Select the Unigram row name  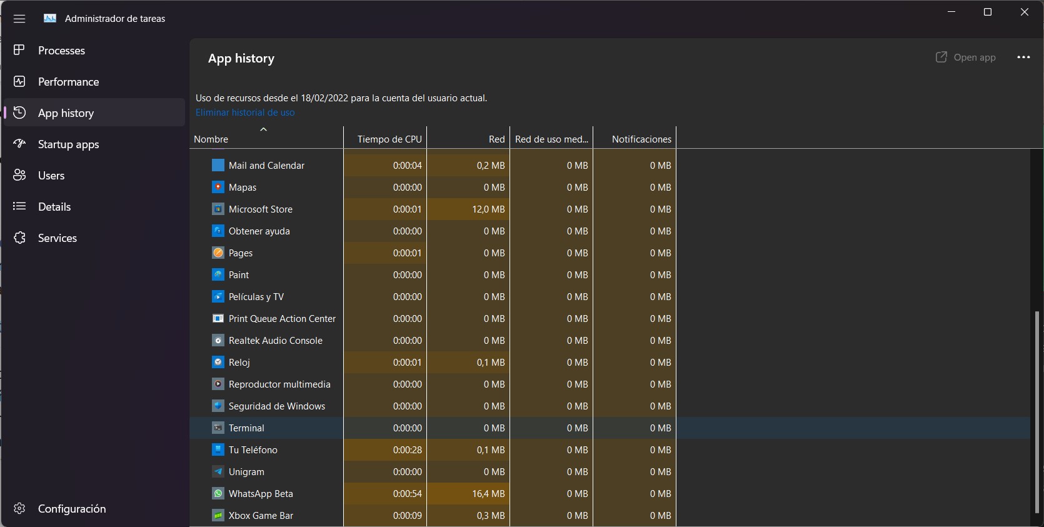pos(246,472)
